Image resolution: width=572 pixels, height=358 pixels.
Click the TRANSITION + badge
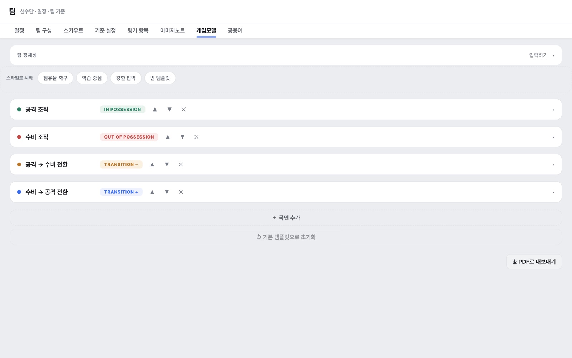tap(121, 192)
